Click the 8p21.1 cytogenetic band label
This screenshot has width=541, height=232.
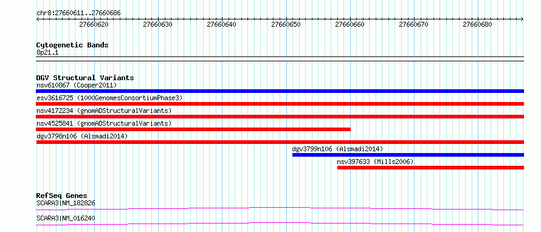tap(47, 52)
